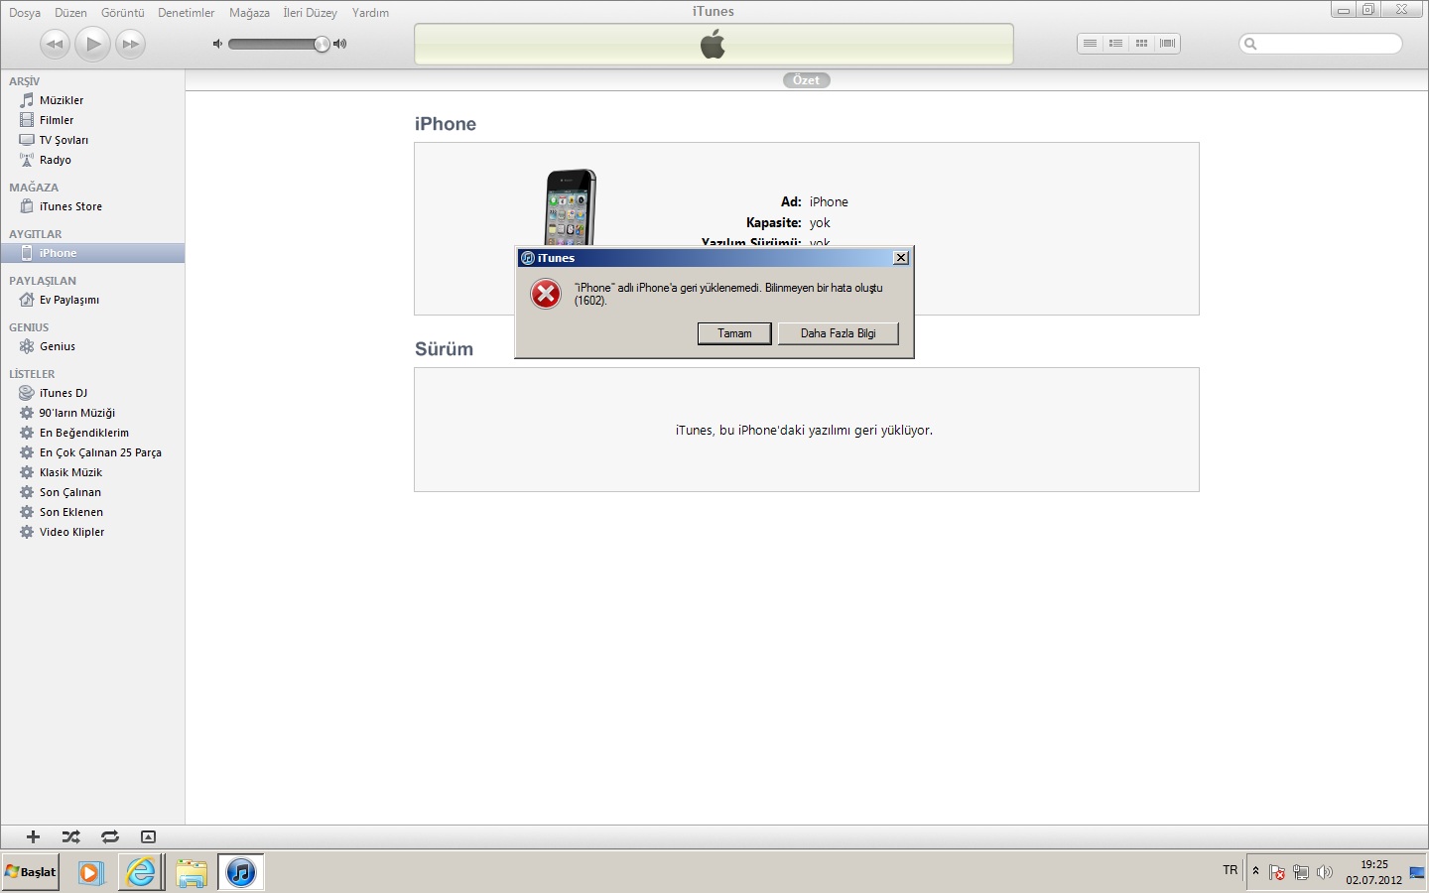1429x893 pixels.
Task: Open the Başlat start menu
Action: 31,872
